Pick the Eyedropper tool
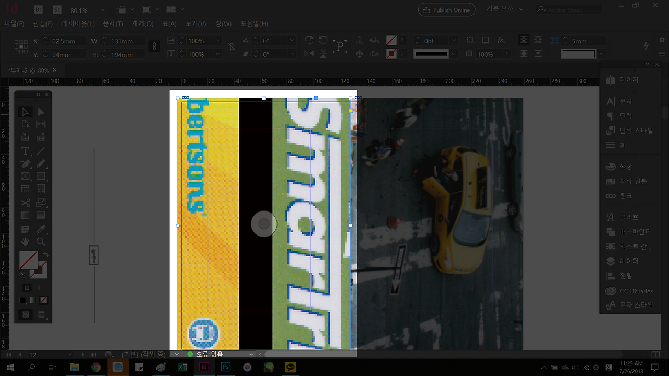This screenshot has width=669, height=376. tap(41, 229)
